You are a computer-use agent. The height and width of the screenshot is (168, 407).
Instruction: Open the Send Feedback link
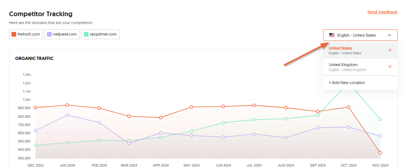click(x=382, y=12)
